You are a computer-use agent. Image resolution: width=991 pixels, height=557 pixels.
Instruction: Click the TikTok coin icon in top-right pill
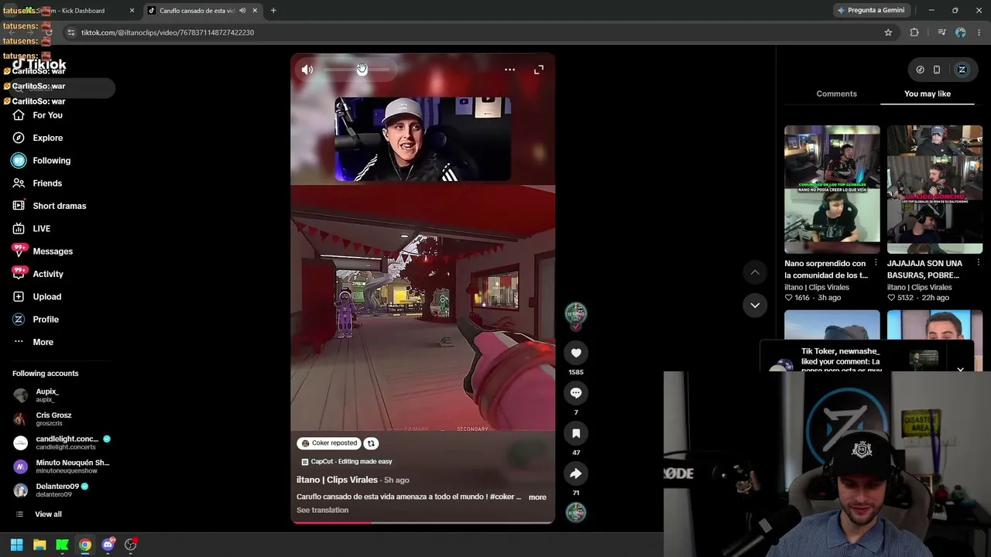pos(920,70)
